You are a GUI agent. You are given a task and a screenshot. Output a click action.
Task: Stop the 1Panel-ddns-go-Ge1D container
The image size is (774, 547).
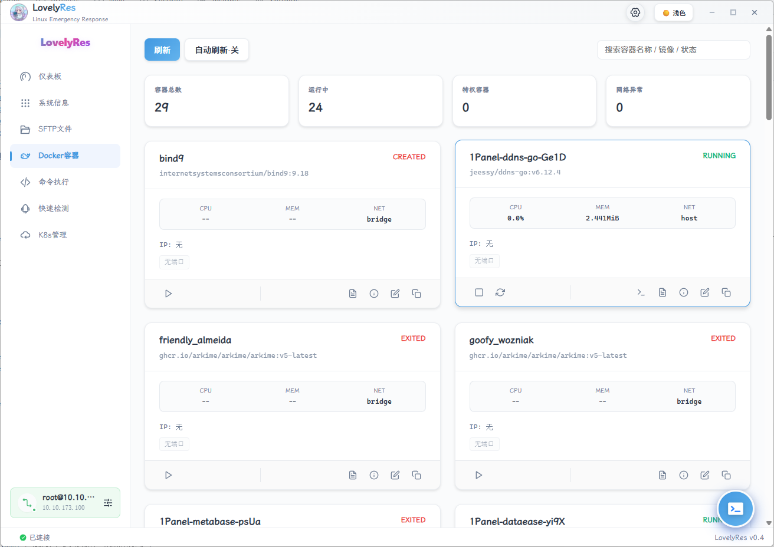(x=479, y=292)
